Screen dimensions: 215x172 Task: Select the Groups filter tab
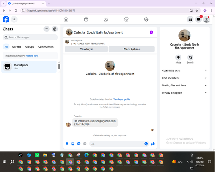29,47
